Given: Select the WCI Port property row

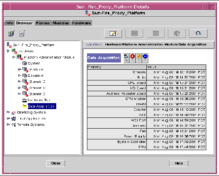Looking at the screenshot, I should pos(146,120).
